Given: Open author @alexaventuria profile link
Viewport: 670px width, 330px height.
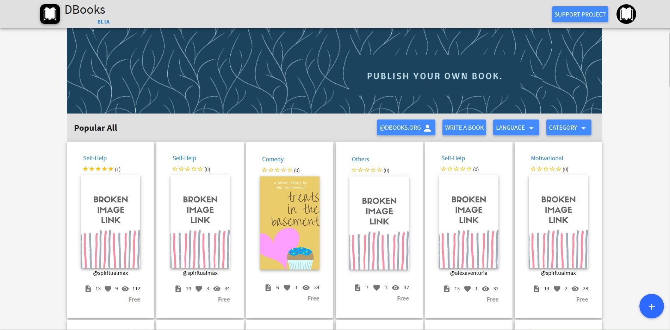Looking at the screenshot, I should [469, 273].
